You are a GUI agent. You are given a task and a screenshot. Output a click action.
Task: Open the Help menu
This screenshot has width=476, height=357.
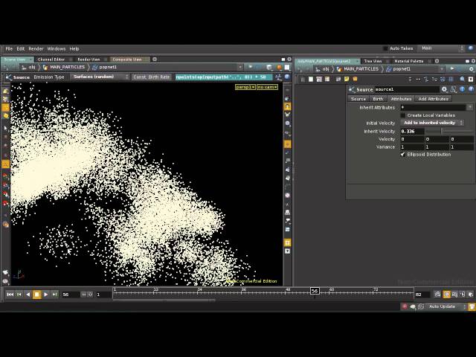click(74, 48)
